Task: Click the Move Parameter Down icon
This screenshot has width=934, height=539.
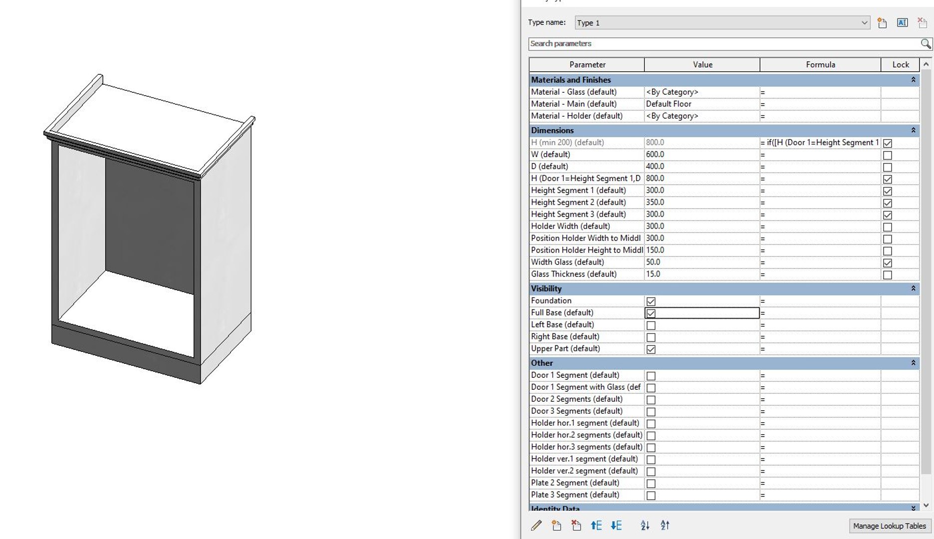Action: (x=616, y=525)
